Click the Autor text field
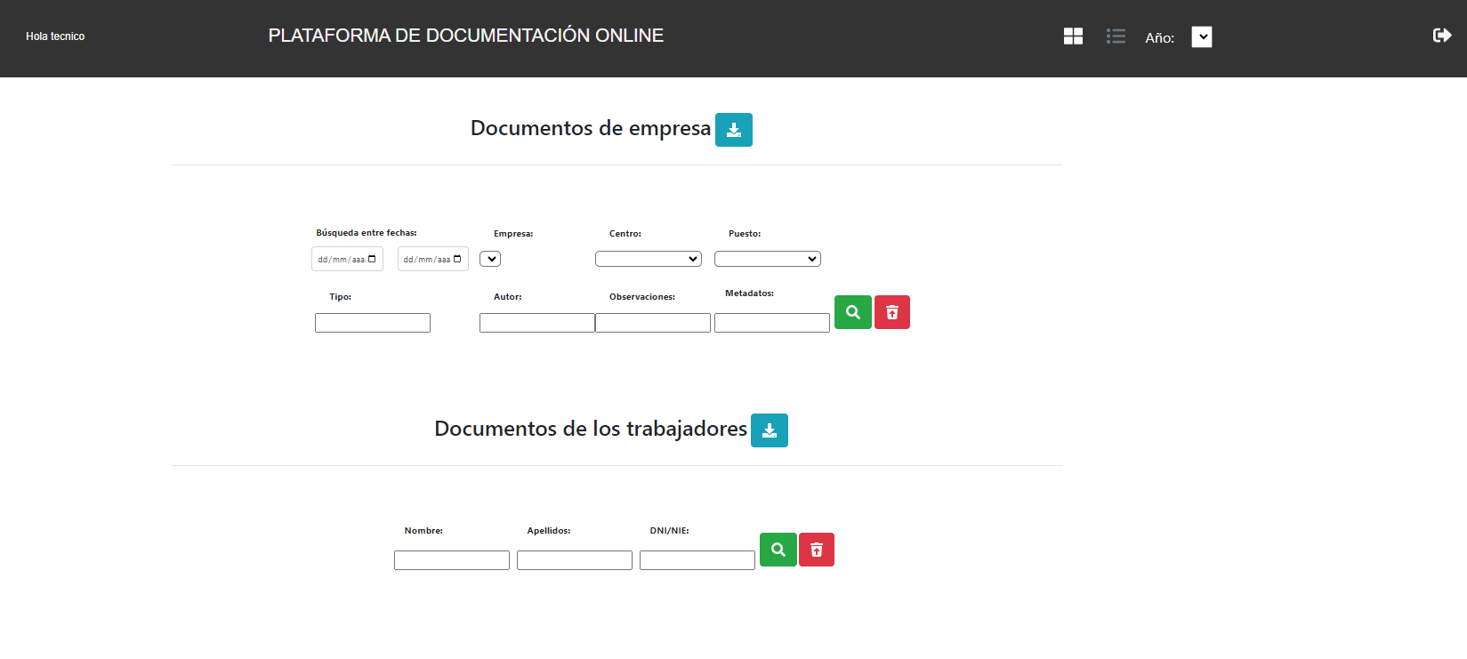 point(537,323)
